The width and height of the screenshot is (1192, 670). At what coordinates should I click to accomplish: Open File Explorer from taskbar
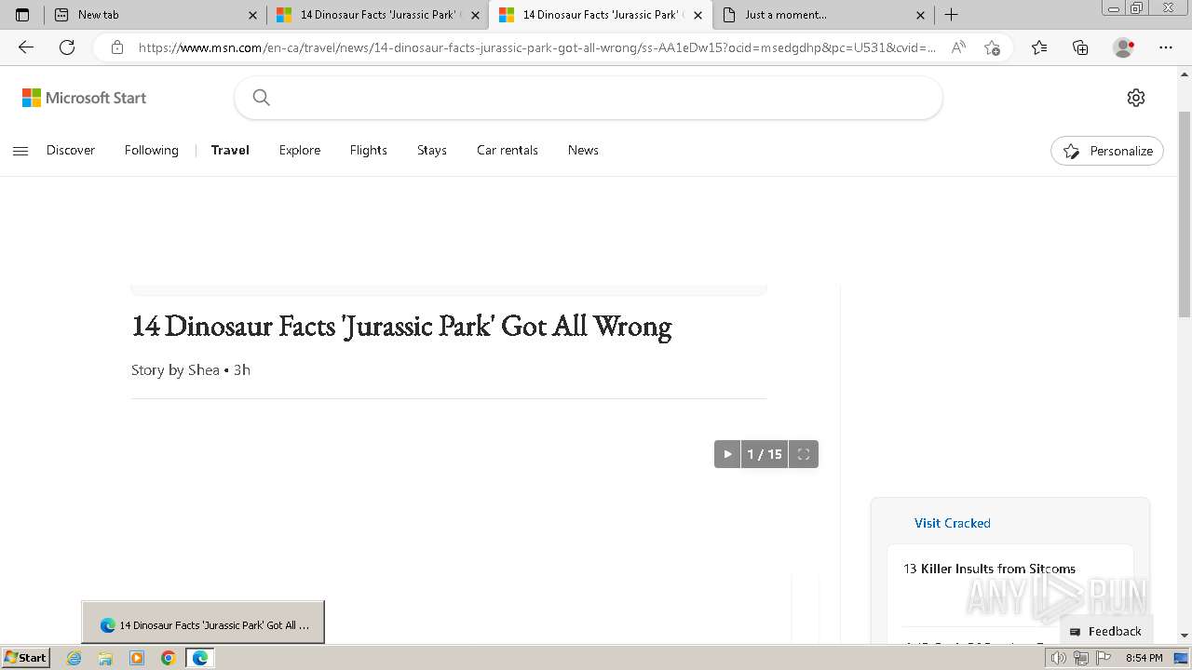click(105, 658)
